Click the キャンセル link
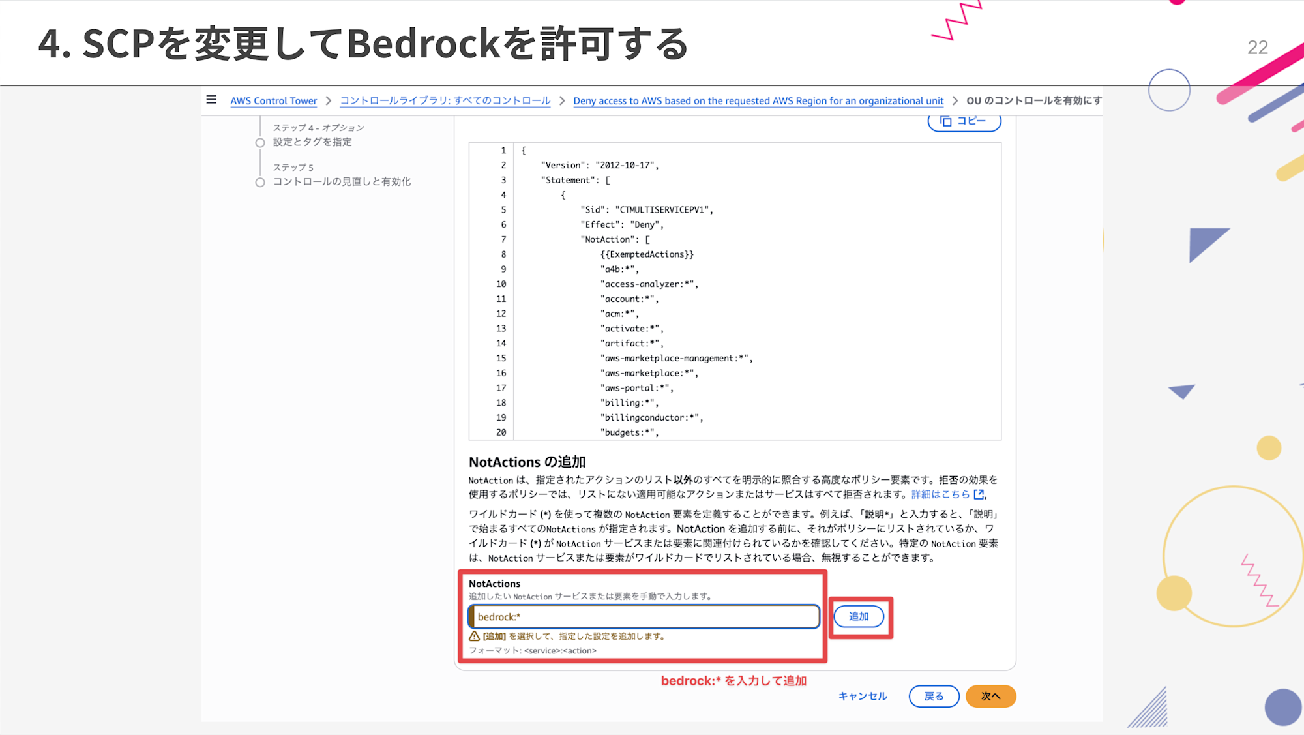The image size is (1304, 735). pos(863,696)
